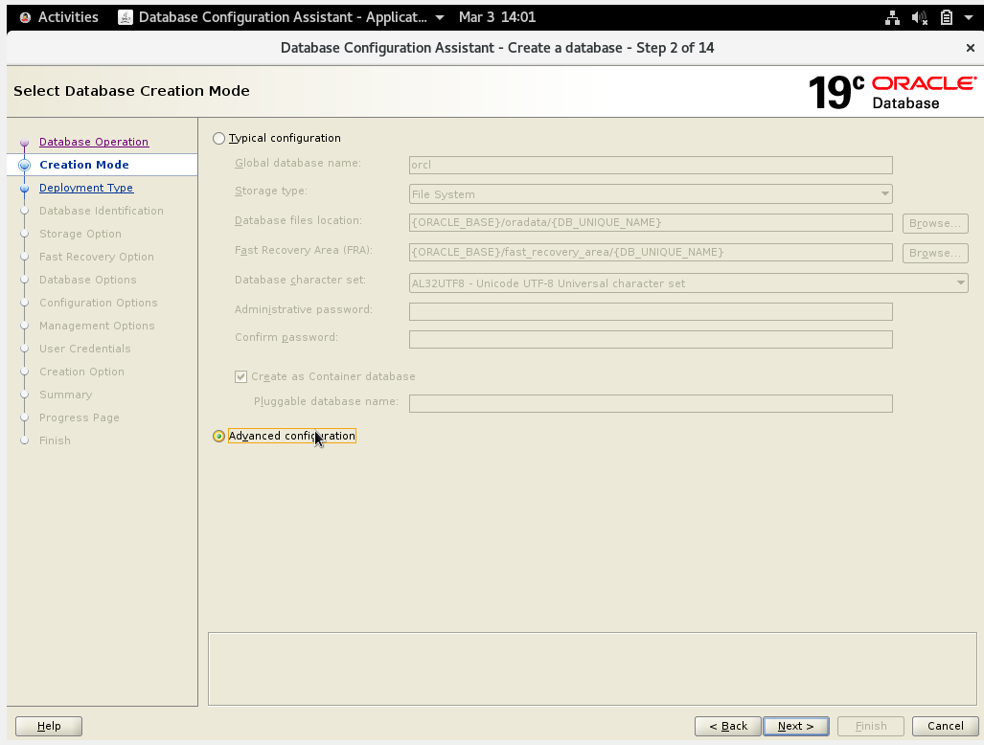Click the Database Identification step label
The image size is (984, 745).
pyautogui.click(x=101, y=211)
